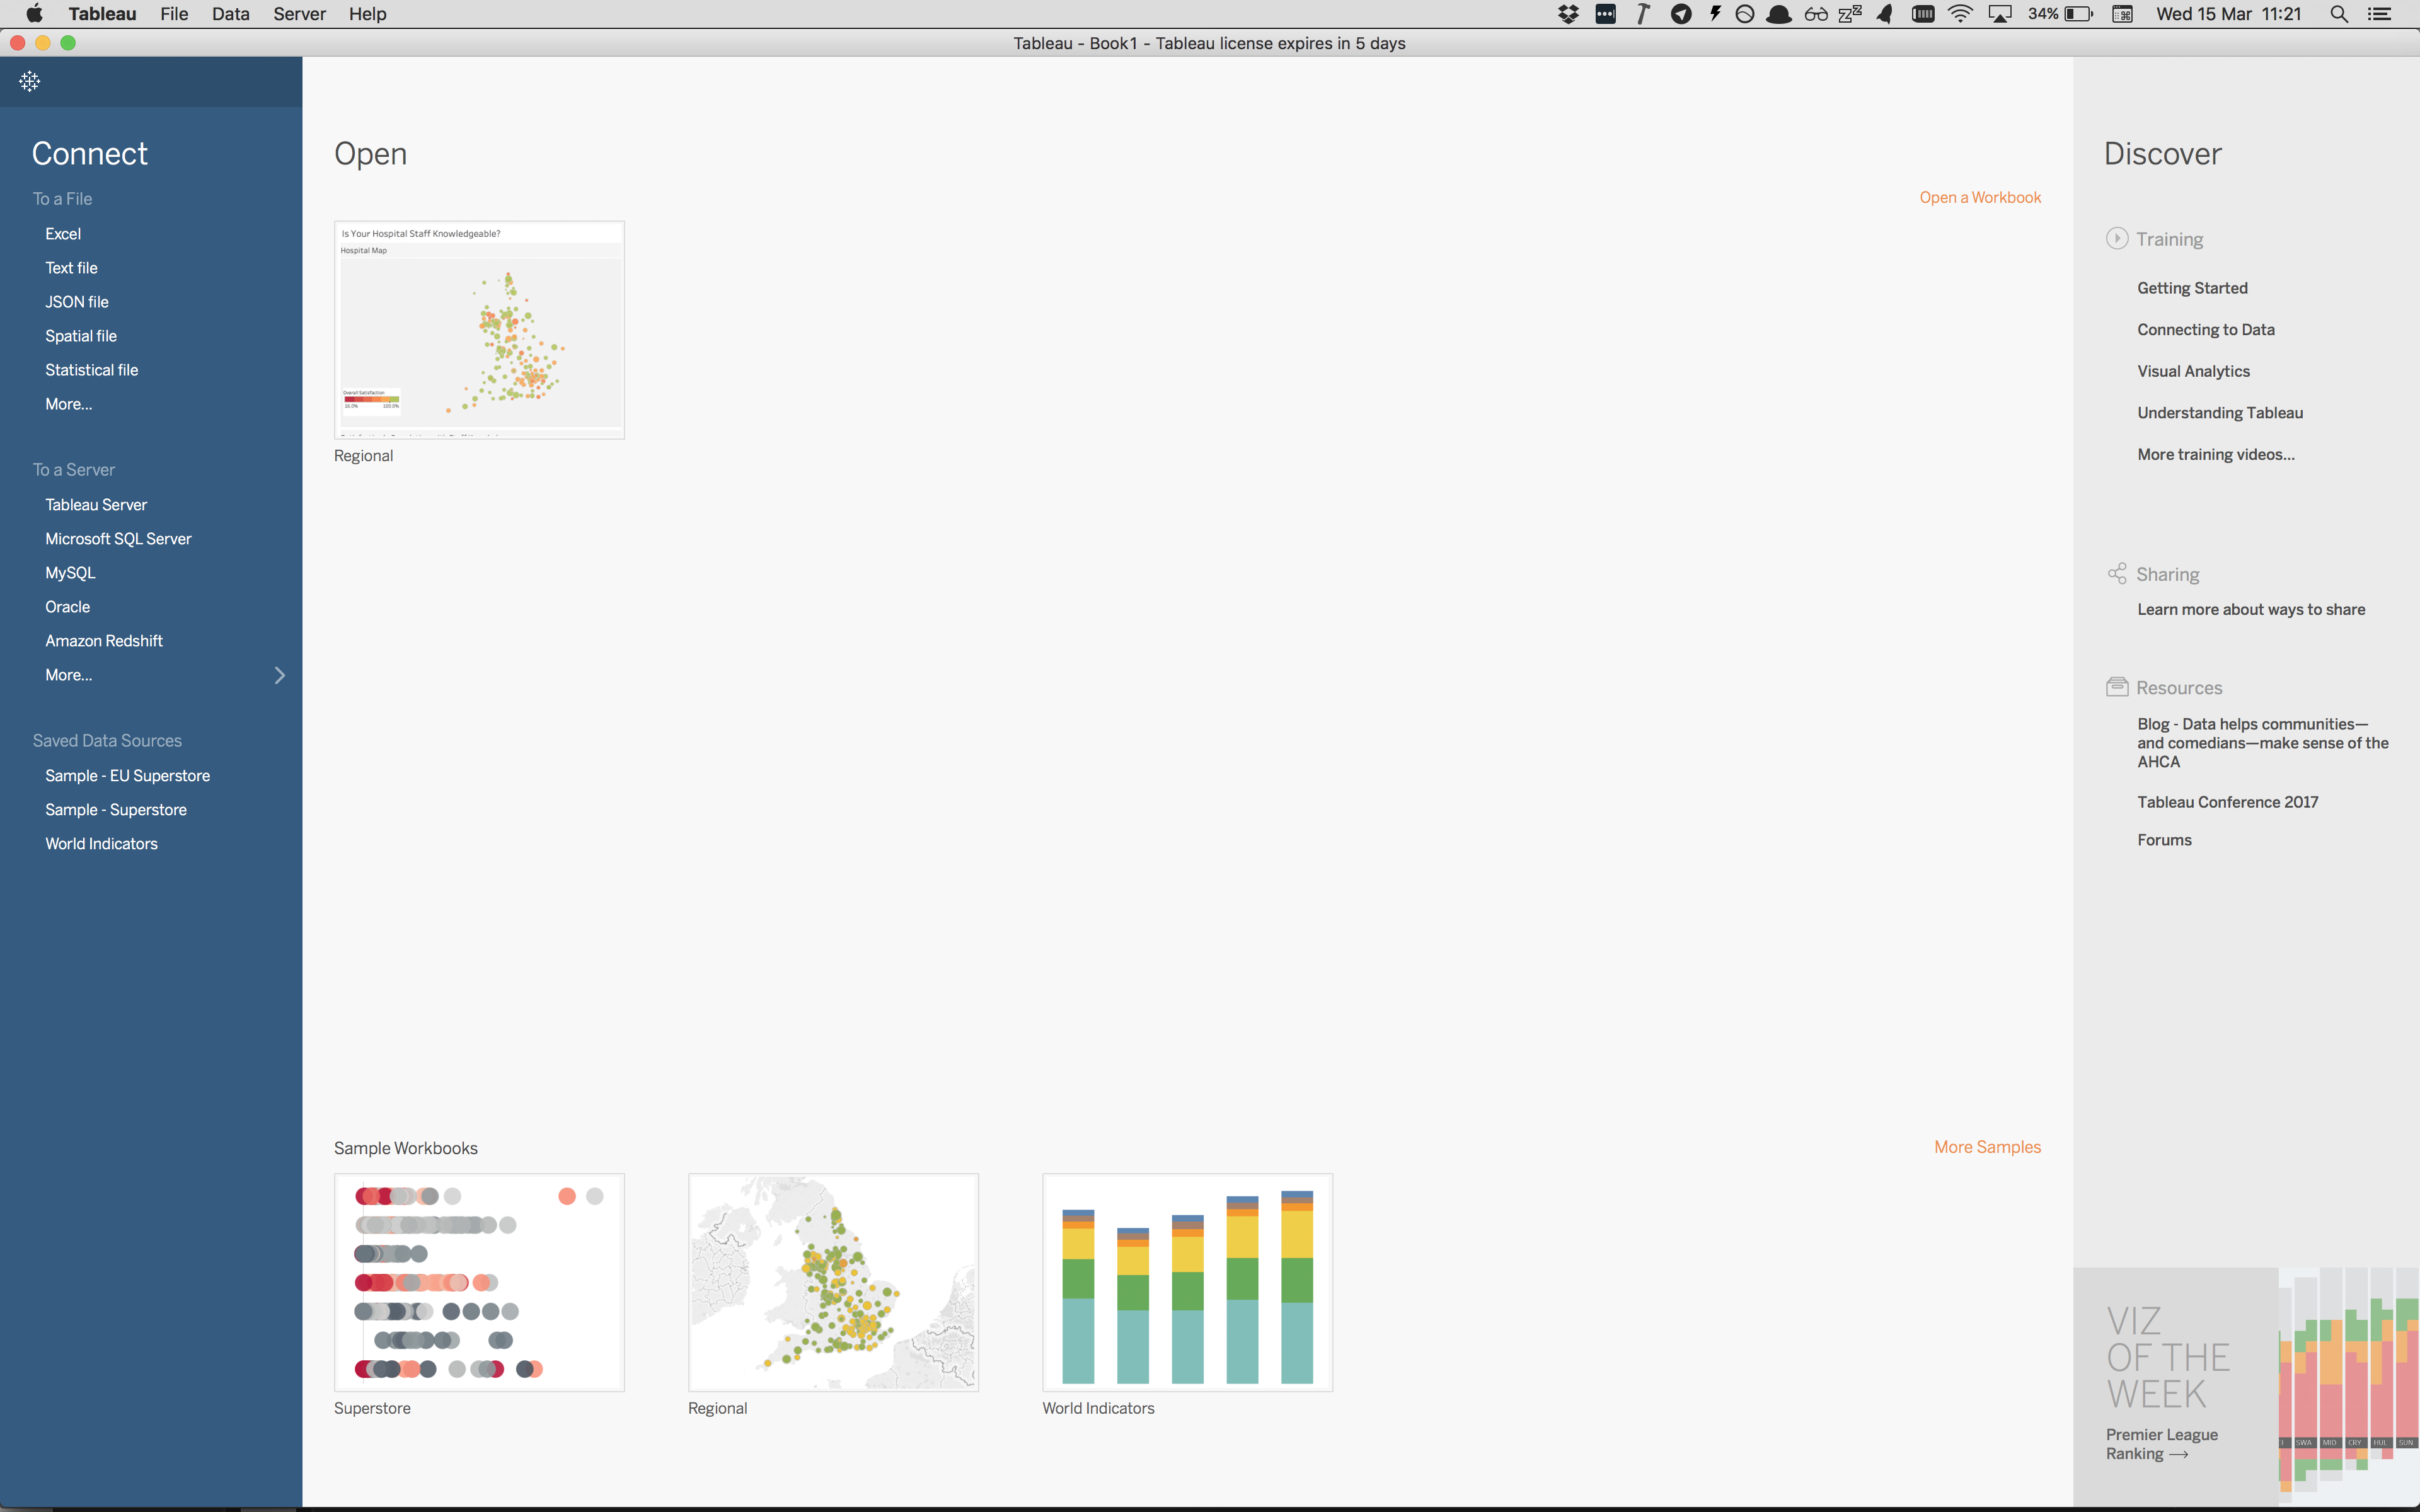Open World Indicators saved data source

101,843
